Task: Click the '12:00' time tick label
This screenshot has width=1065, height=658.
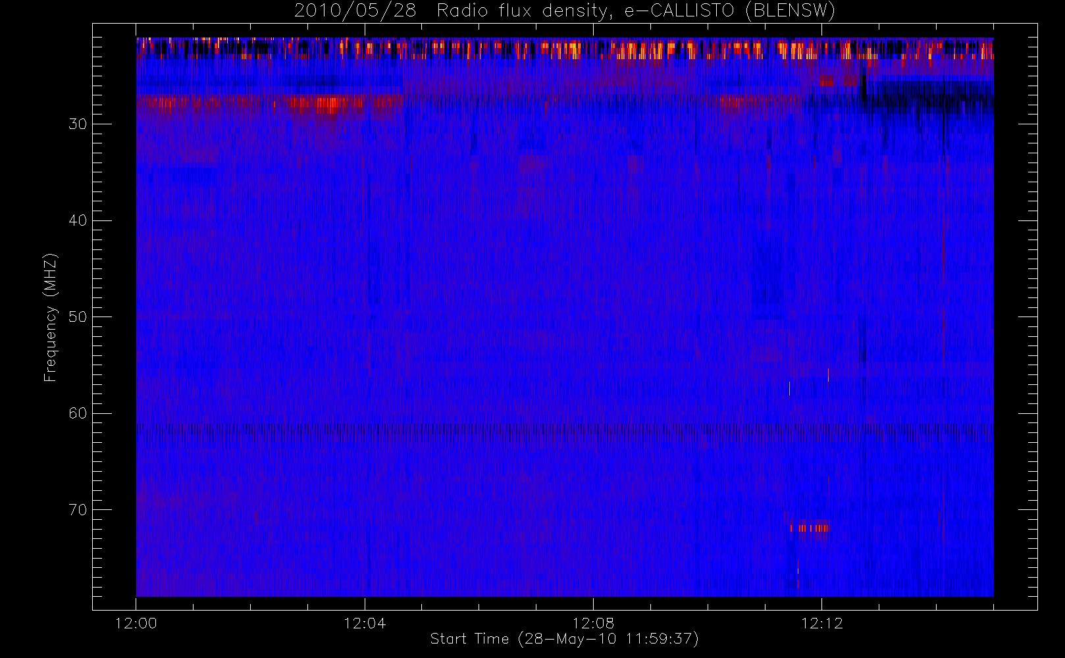Action: pos(136,623)
